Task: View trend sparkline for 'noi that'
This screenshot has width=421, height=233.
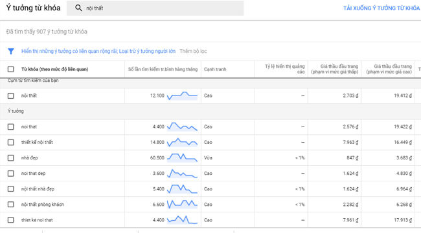Action: coord(182,127)
